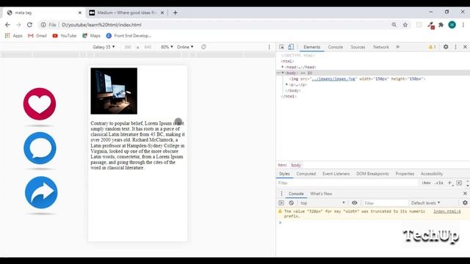470x264 pixels.
Task: Switch to the Computed tab
Action: coord(306,174)
